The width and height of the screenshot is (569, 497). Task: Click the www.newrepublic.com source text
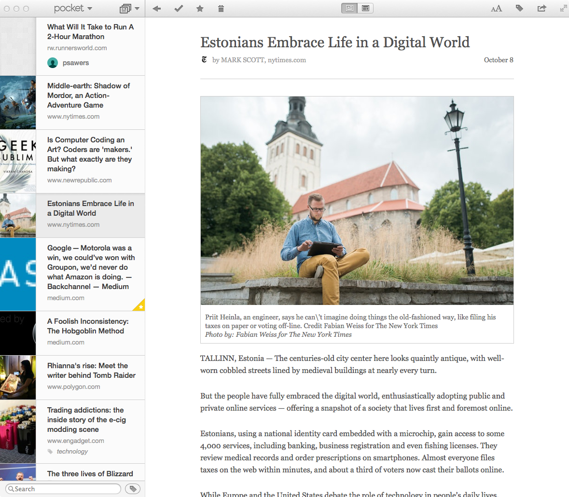[x=80, y=180]
